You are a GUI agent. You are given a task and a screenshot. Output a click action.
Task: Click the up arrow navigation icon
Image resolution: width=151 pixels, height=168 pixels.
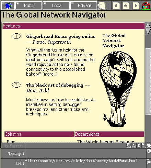click(x=126, y=5)
